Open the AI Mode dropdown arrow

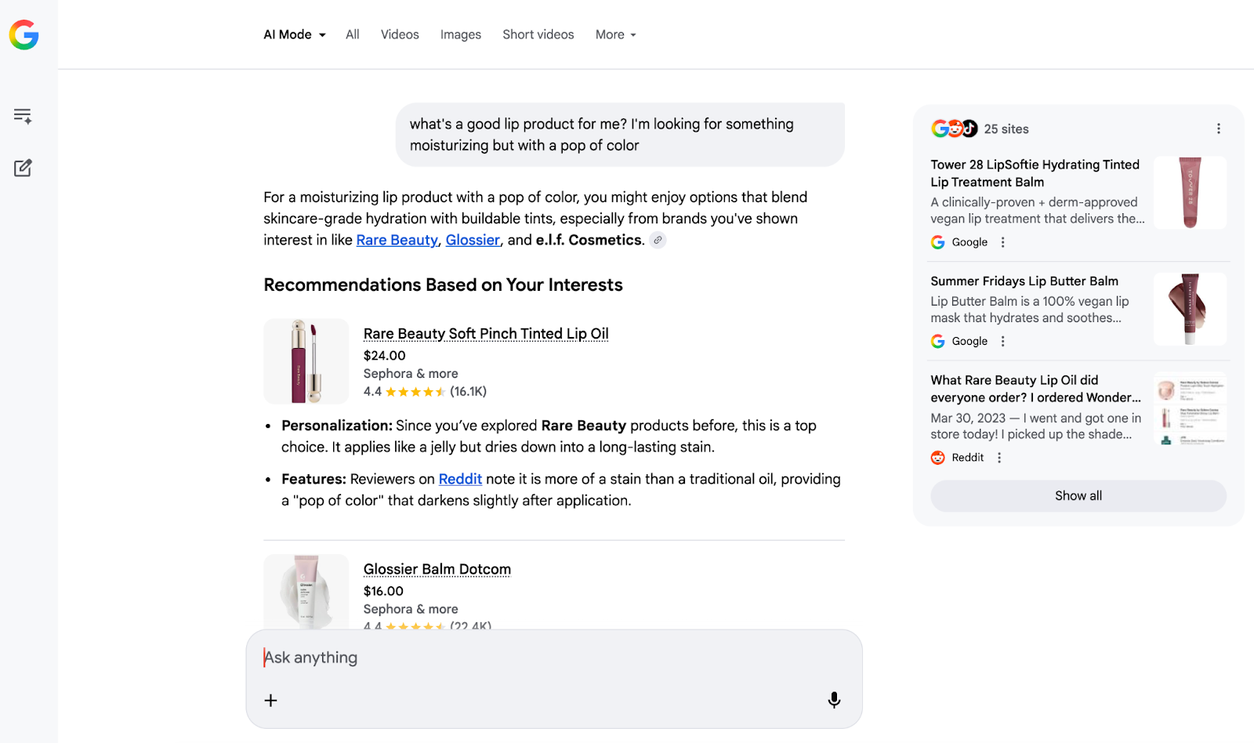(321, 34)
